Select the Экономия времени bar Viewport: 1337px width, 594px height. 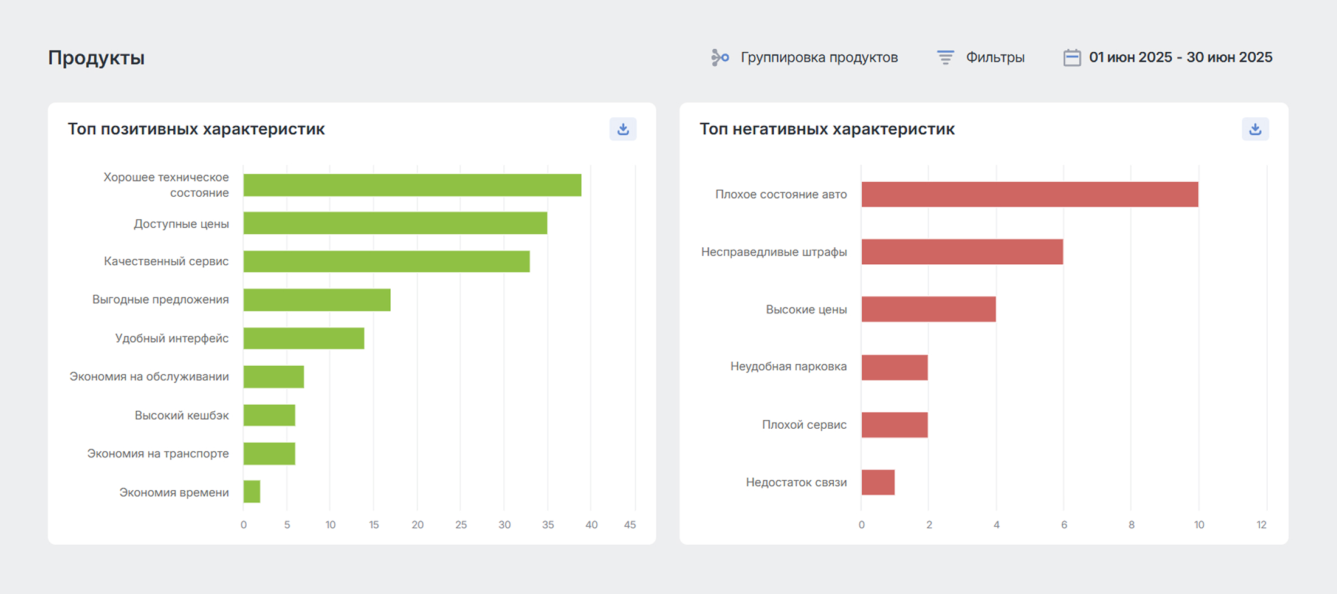pyautogui.click(x=252, y=492)
